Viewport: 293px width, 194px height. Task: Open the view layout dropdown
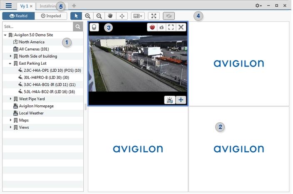138,16
